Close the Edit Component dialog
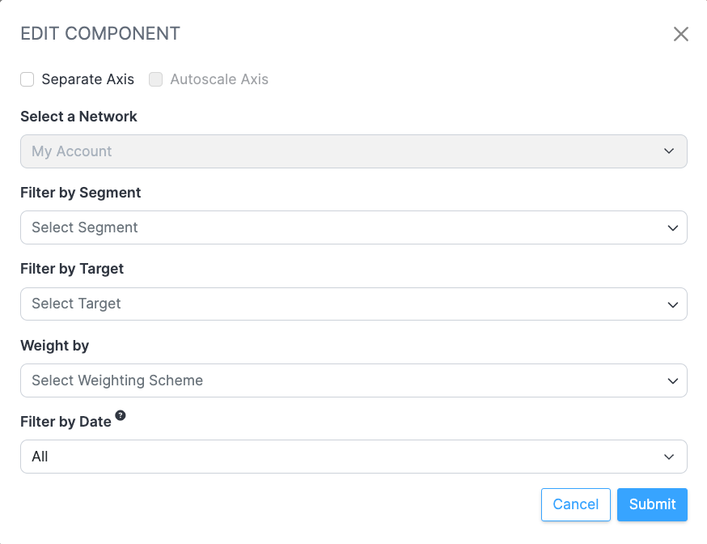The width and height of the screenshot is (707, 544). (x=680, y=34)
